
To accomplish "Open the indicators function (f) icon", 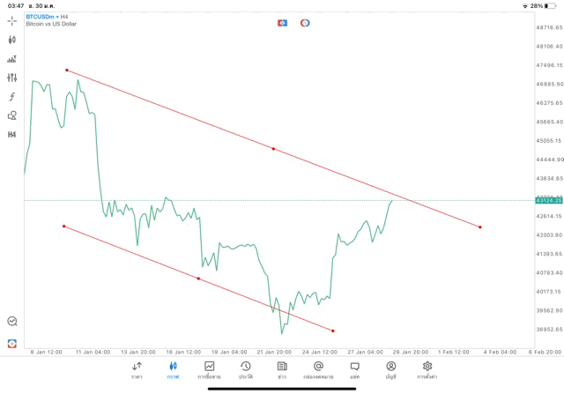I will click(12, 97).
